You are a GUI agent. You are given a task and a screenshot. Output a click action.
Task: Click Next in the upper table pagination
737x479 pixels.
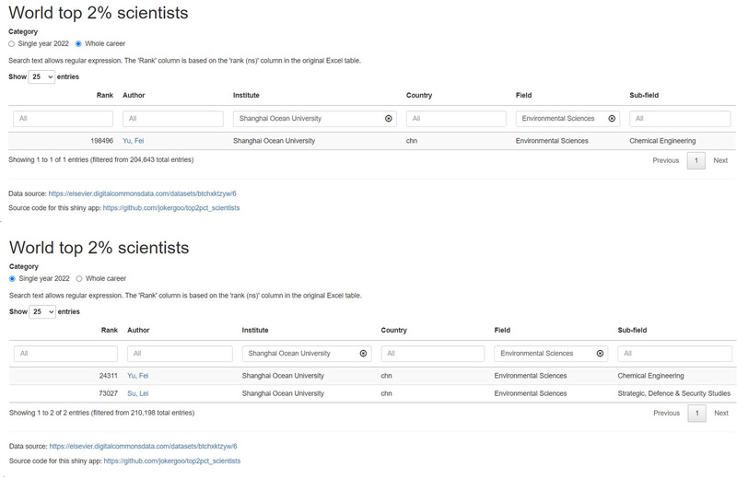tap(720, 160)
